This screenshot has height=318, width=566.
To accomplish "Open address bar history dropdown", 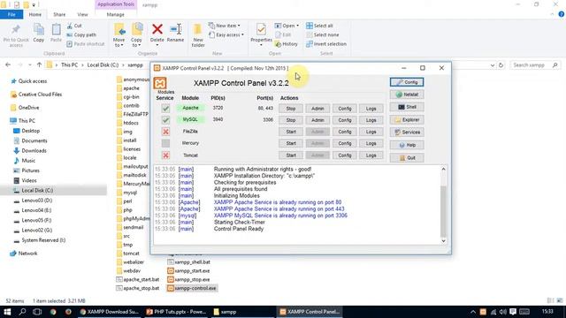I will (x=493, y=65).
